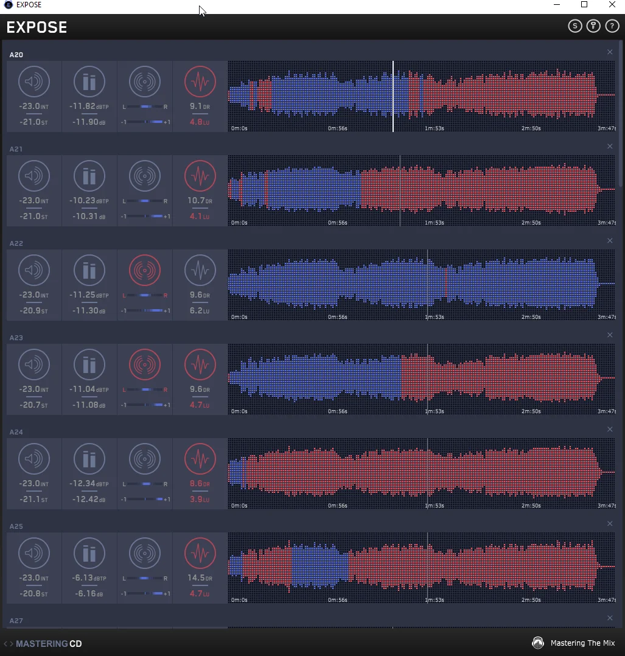Viewport: 625px width, 656px height.
Task: Click the -11.82 dBTP value in A20
Action: [x=89, y=106]
